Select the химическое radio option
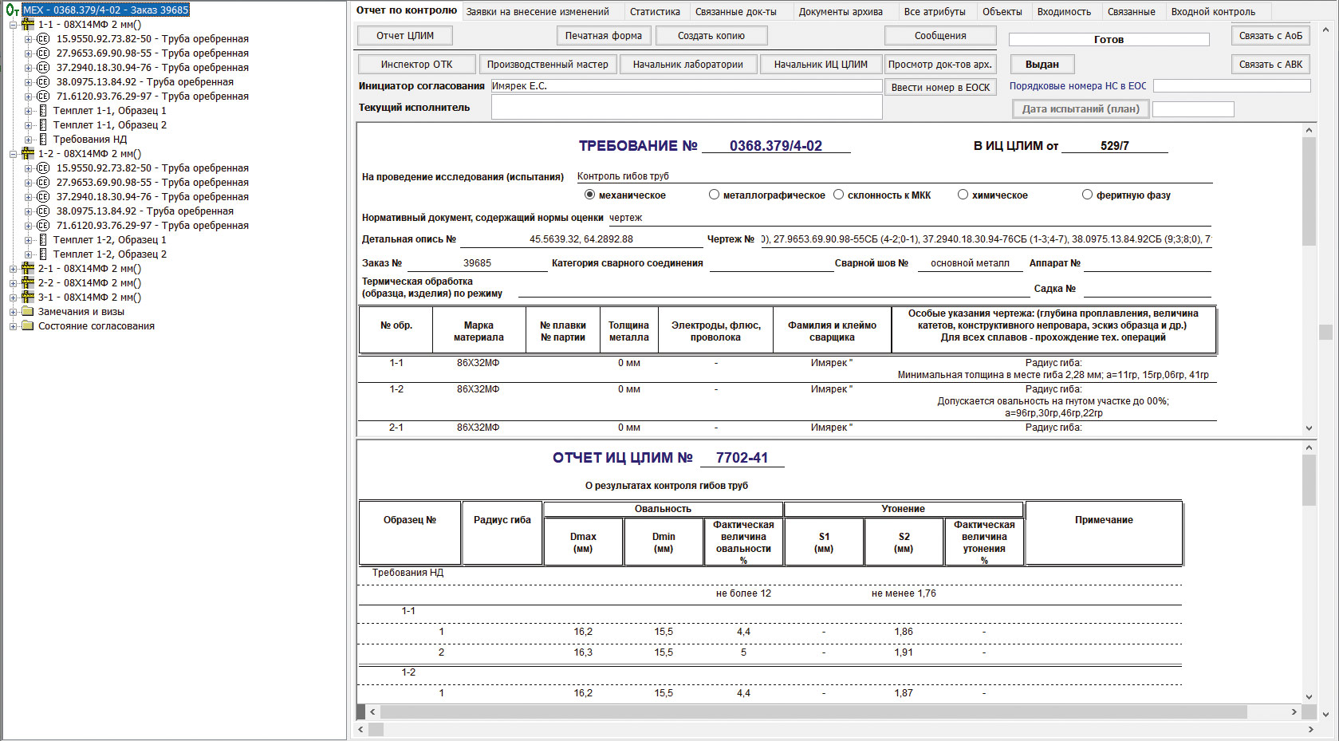This screenshot has width=1339, height=741. [963, 195]
